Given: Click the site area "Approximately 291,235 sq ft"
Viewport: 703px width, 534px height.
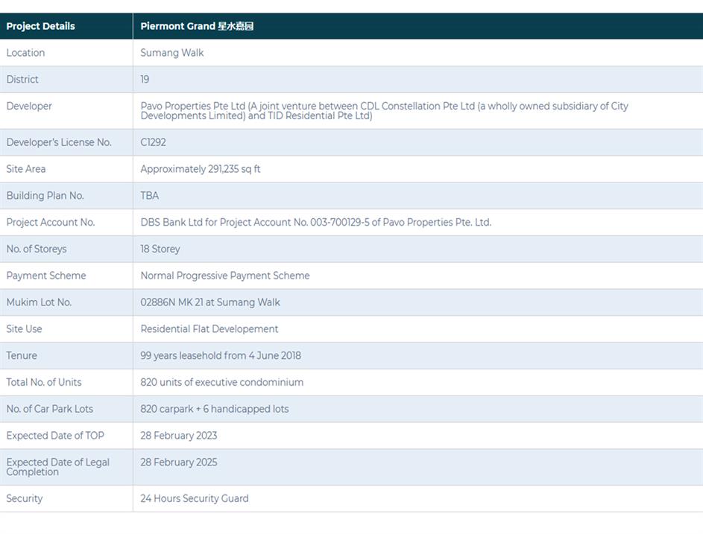Looking at the screenshot, I should pos(201,169).
